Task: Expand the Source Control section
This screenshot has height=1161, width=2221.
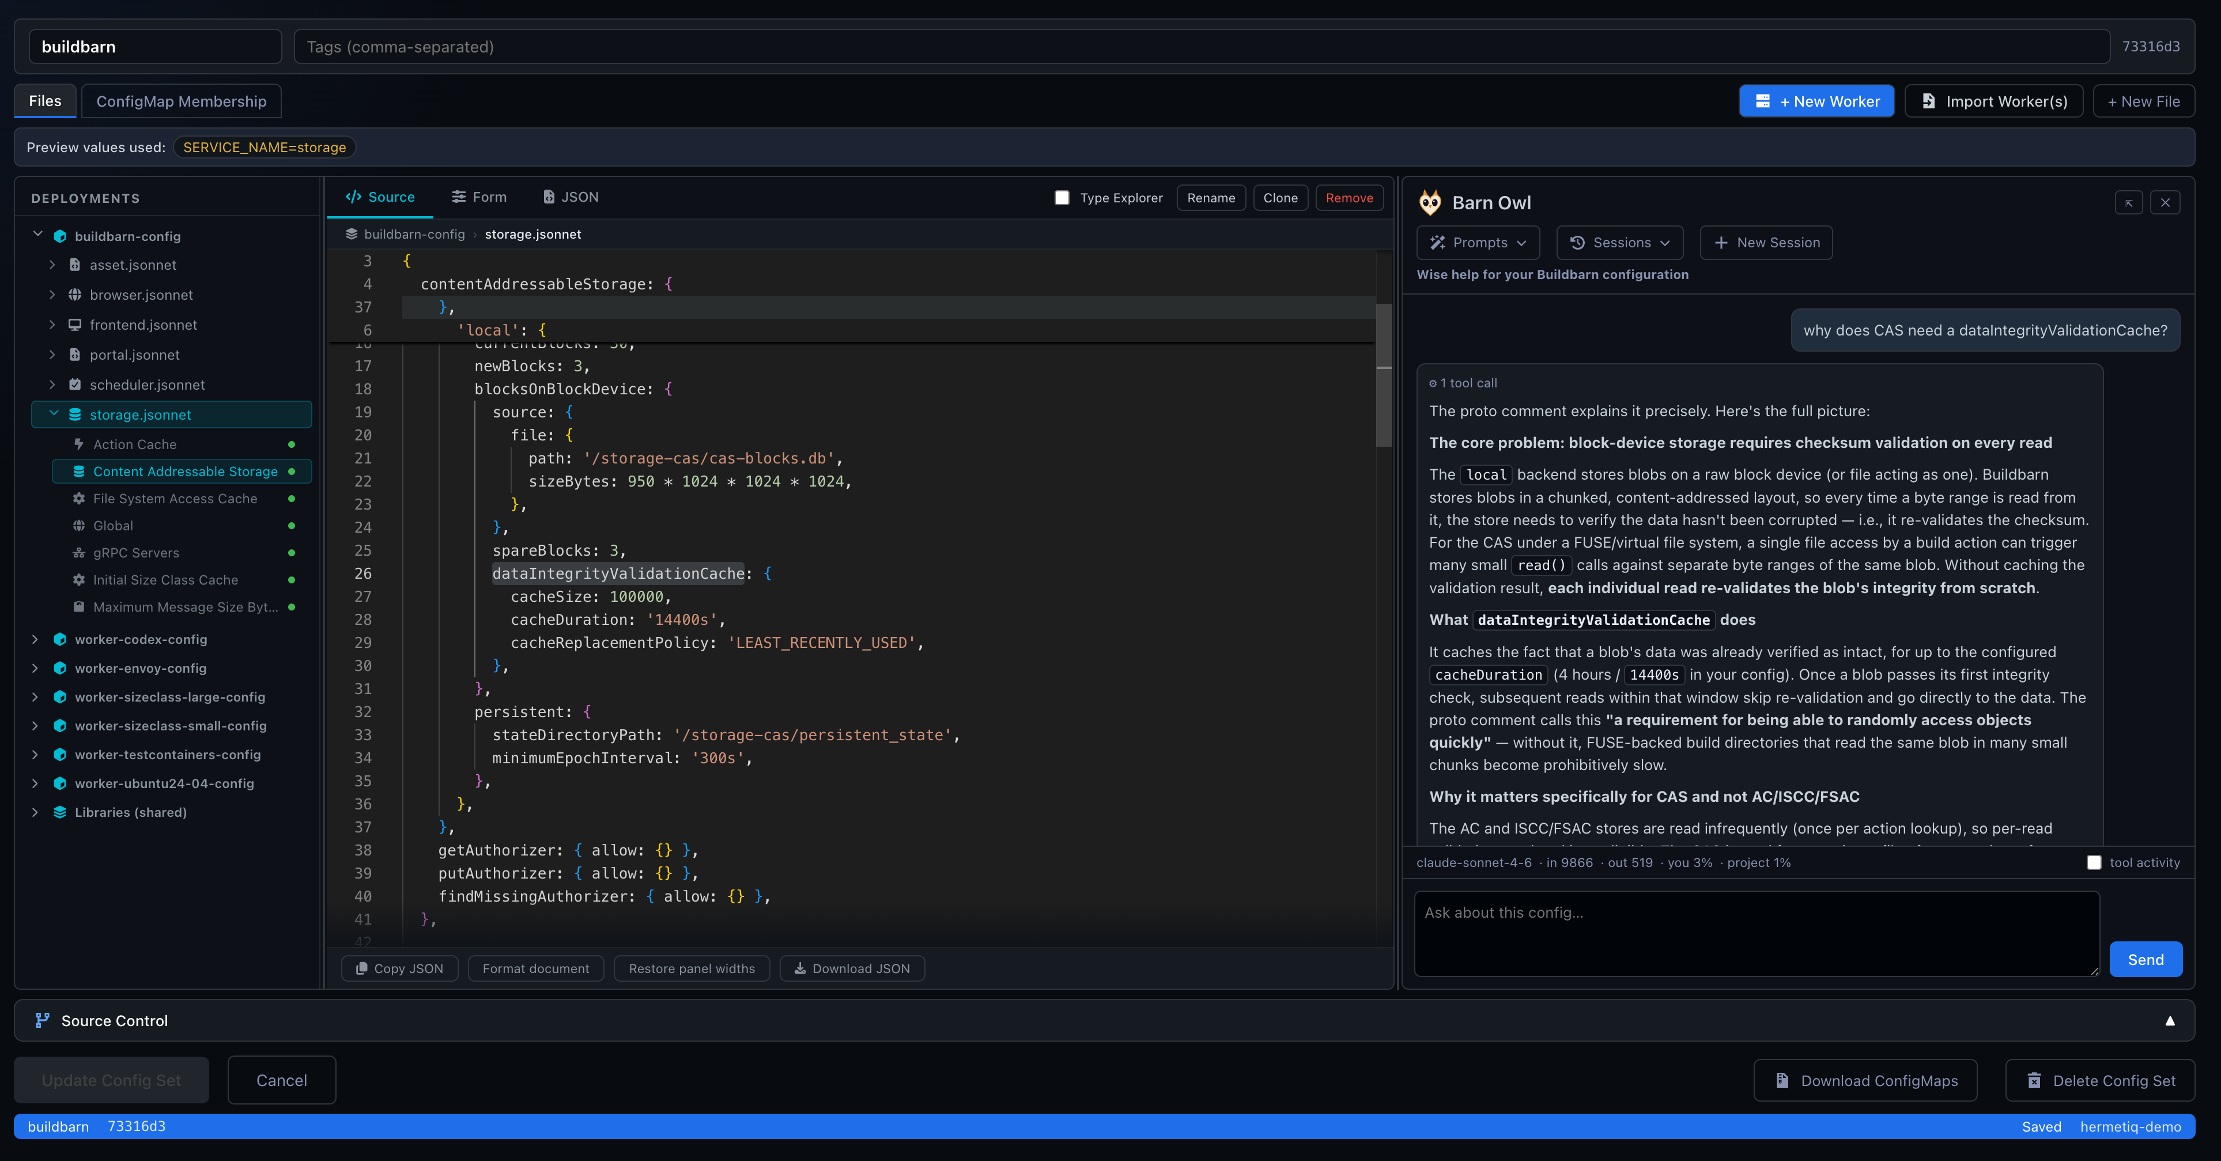Action: coord(2169,1020)
